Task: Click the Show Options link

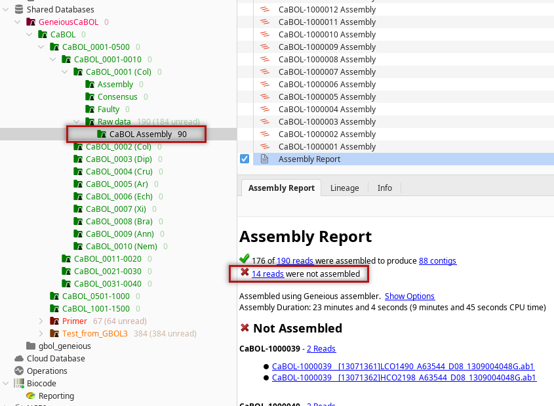Action: point(409,296)
